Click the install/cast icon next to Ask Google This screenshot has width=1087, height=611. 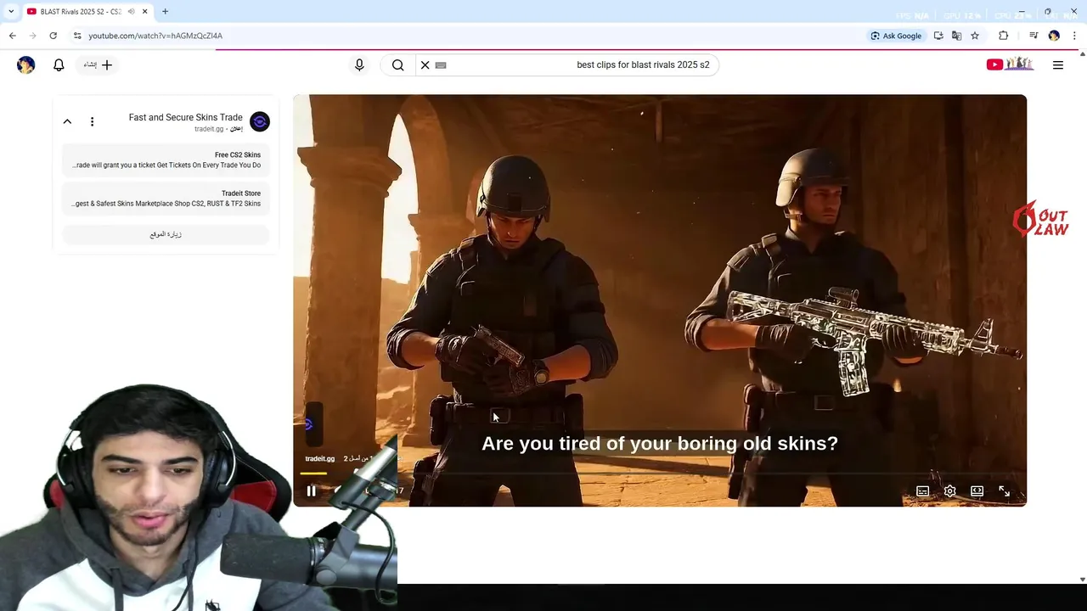938,36
